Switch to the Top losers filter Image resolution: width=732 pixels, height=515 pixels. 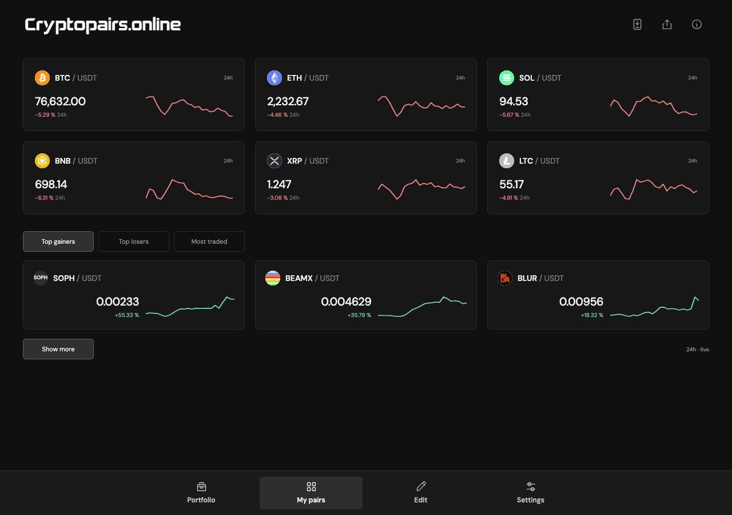[134, 241]
